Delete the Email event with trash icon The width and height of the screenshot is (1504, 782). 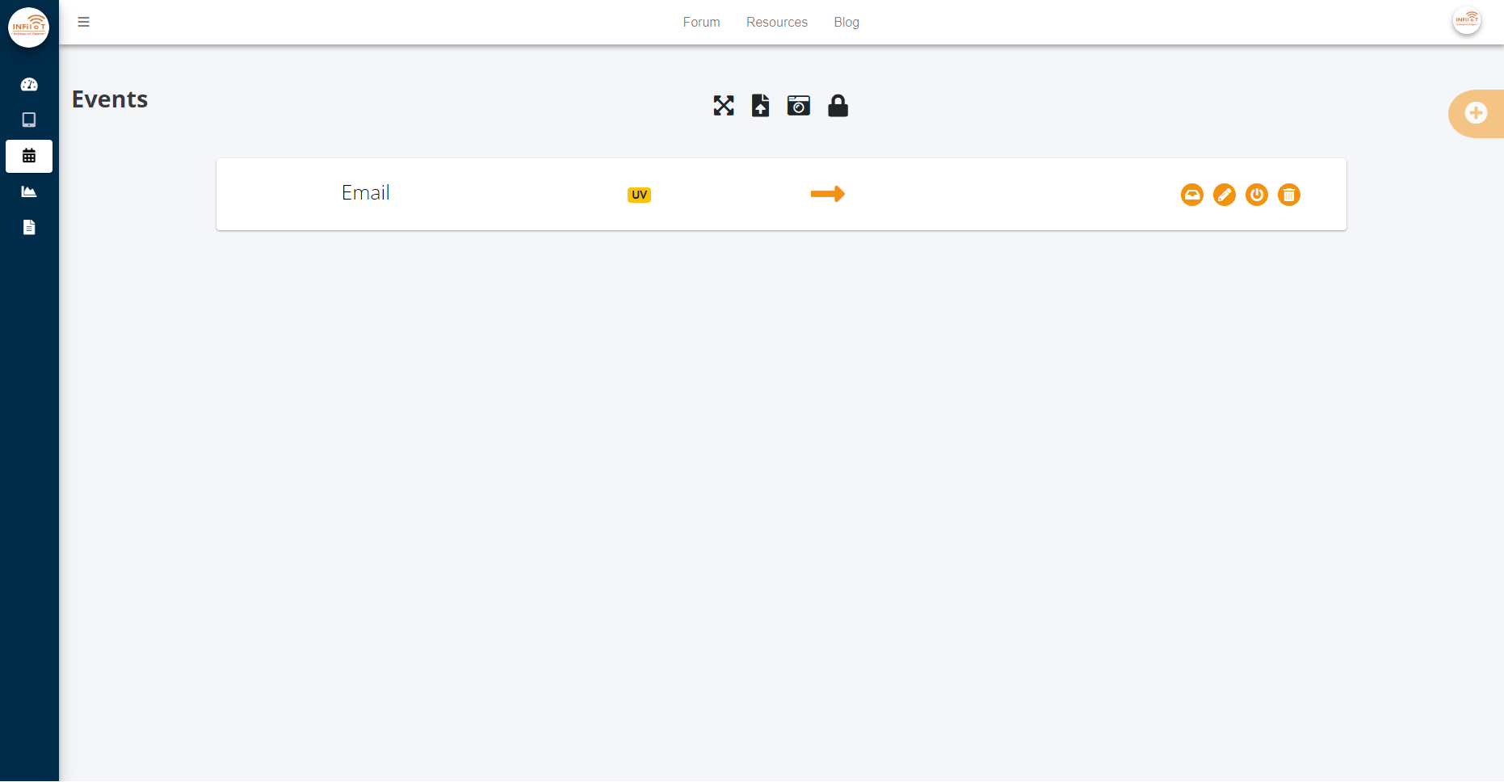[1289, 195]
